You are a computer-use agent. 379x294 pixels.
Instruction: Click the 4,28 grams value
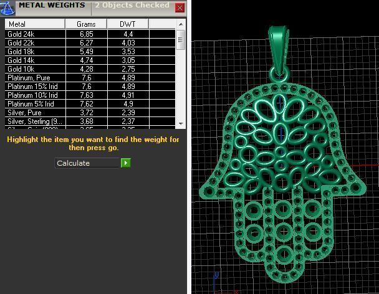pyautogui.click(x=87, y=69)
